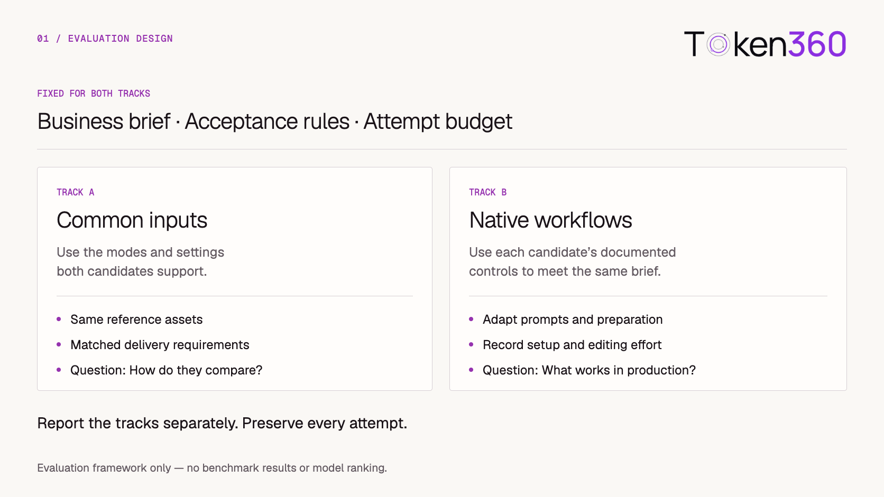
Task: Select 'Question: How do they compare?'
Action: [167, 370]
